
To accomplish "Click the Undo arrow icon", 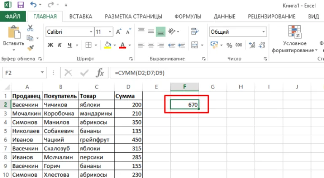I will [33, 5].
